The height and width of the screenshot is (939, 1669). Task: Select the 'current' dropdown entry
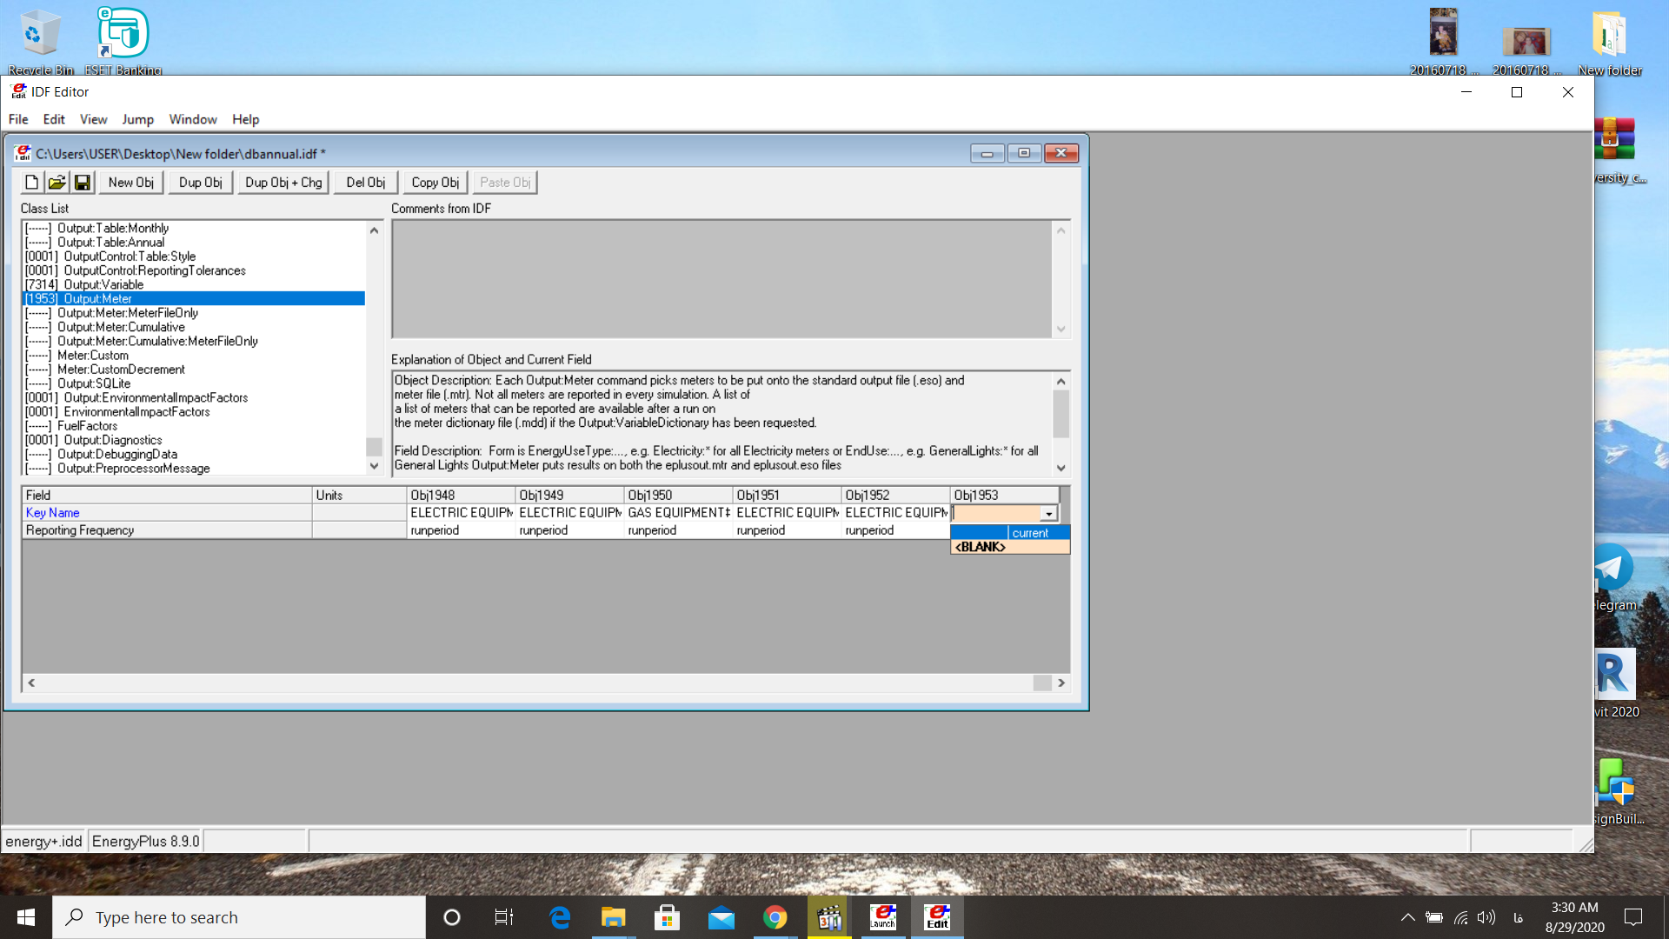coord(1010,533)
